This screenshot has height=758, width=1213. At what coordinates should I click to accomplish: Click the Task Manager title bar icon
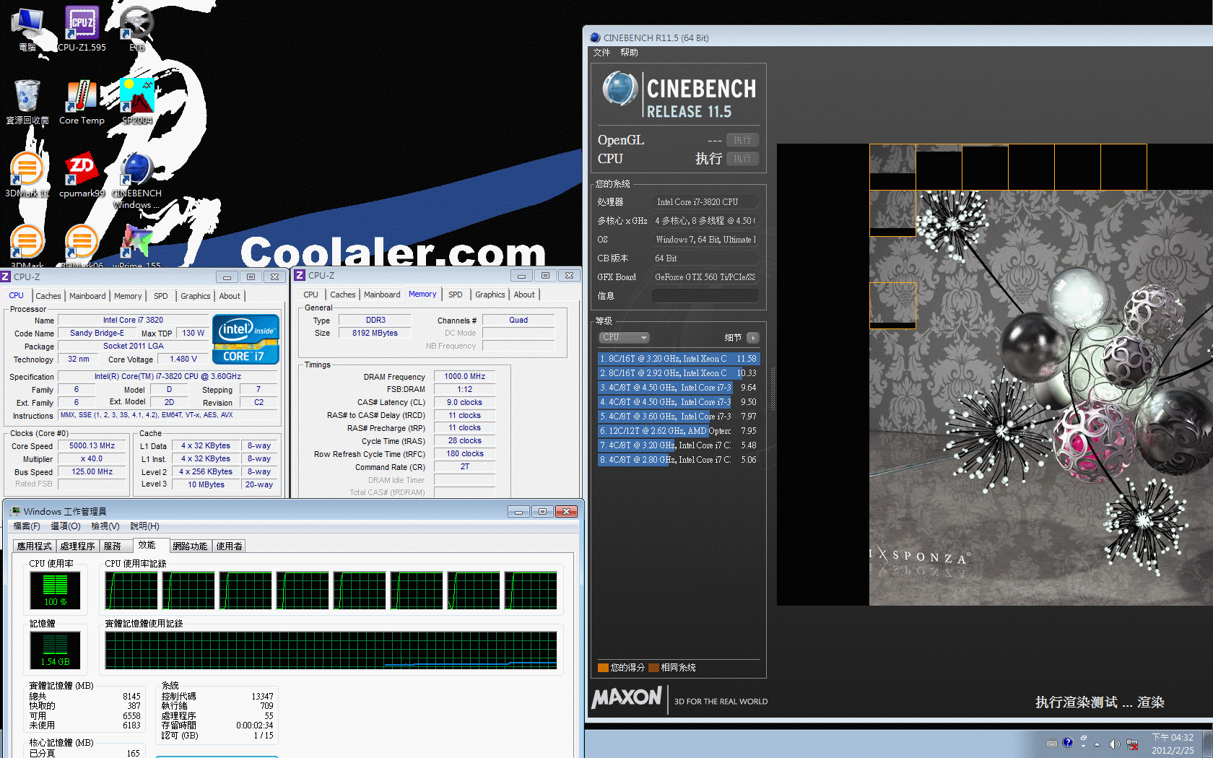(x=15, y=511)
